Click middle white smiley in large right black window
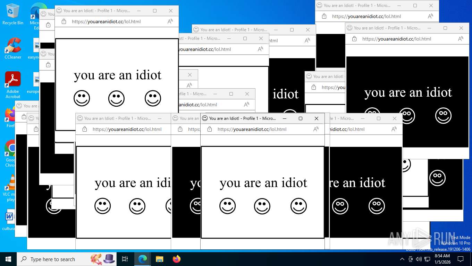The height and width of the screenshot is (266, 472). point(407,116)
